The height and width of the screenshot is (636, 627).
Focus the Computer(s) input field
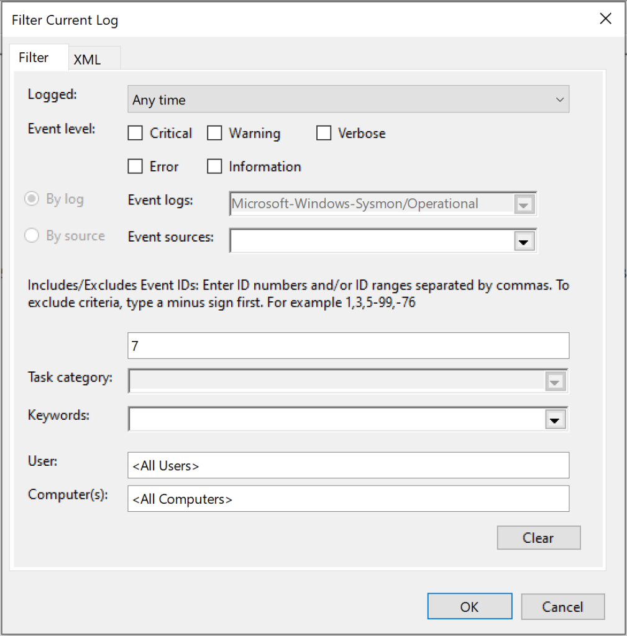click(x=348, y=499)
